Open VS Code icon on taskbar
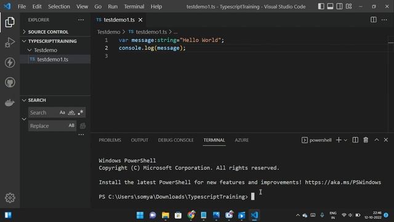 point(254,215)
